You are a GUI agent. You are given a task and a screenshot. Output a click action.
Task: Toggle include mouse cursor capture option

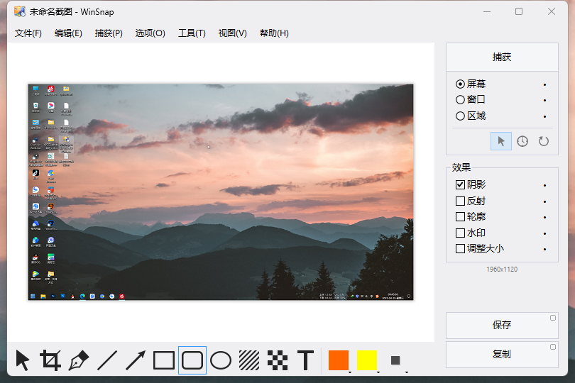(x=501, y=141)
